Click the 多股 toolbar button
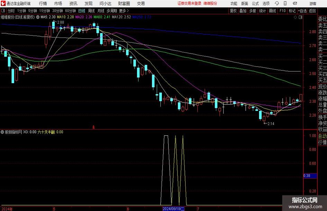 coord(253,11)
